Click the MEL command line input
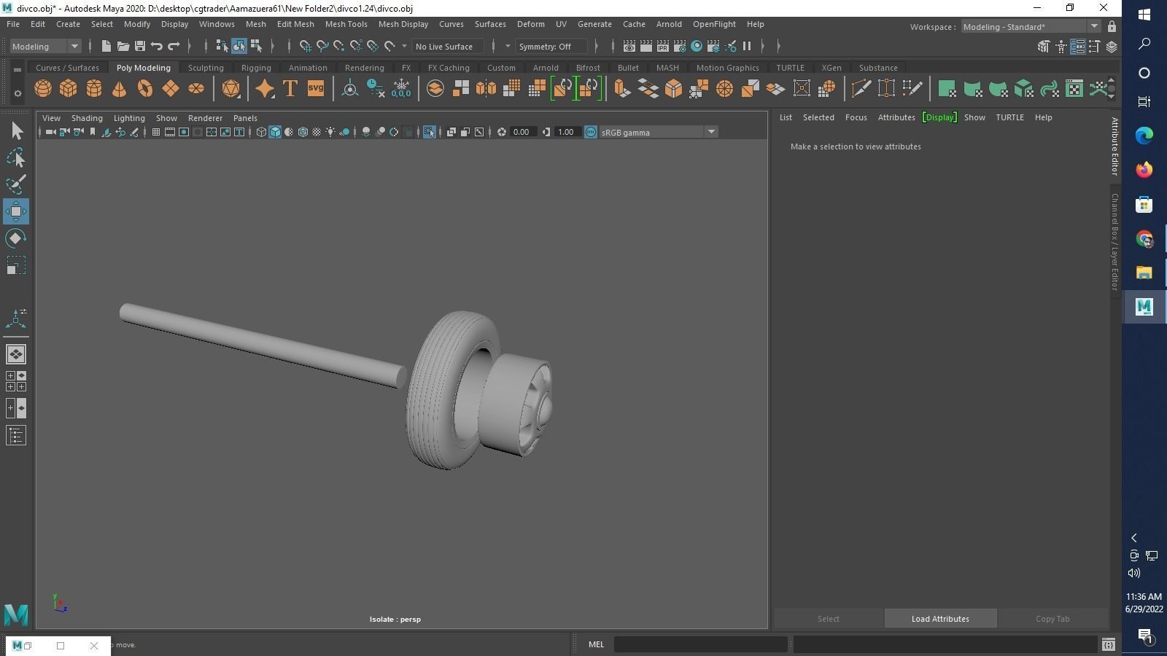The width and height of the screenshot is (1167, 656). [701, 644]
